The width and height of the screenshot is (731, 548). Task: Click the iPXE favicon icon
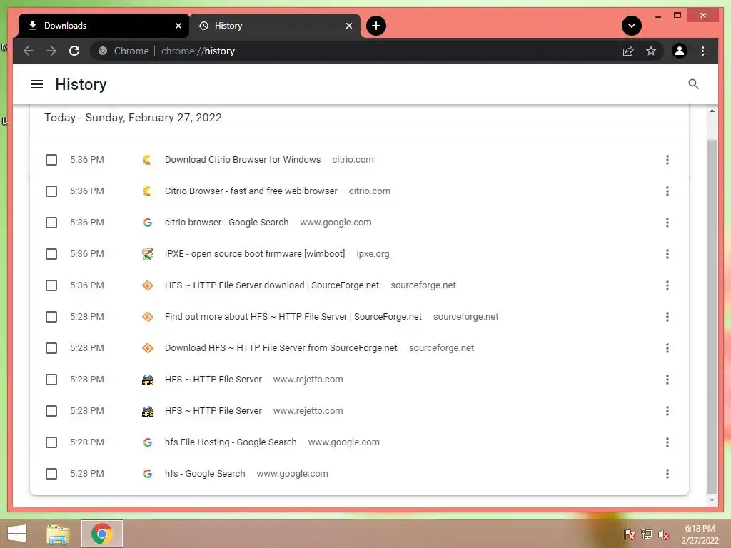point(147,254)
